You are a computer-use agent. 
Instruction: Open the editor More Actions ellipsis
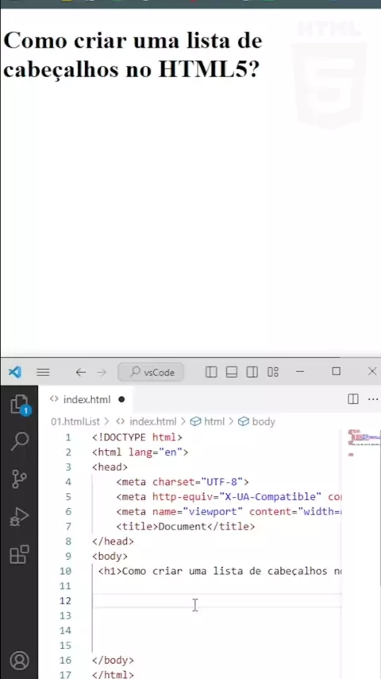373,399
